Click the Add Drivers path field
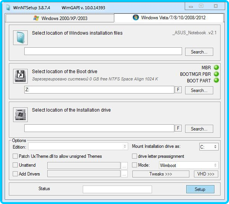The width and height of the screenshot is (229, 204). [84, 174]
